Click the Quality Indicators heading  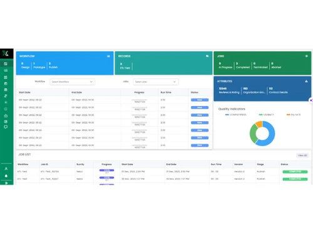pyautogui.click(x=232, y=109)
